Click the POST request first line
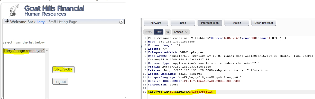 click(x=217, y=38)
